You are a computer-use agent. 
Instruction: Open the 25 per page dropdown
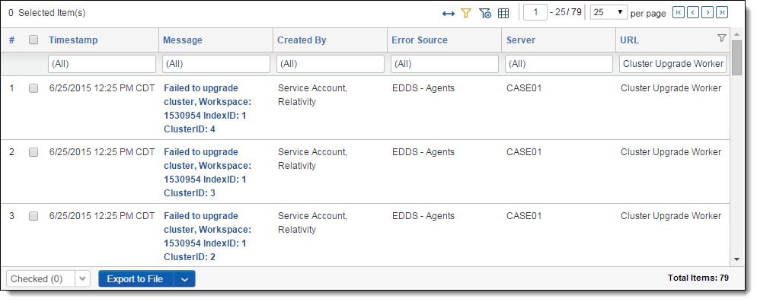click(608, 12)
